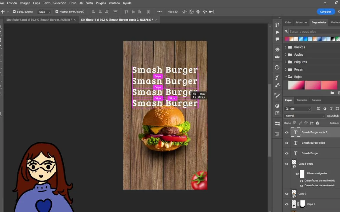This screenshot has height=212, width=340.
Task: Hide the Smash Burger copia 2 layer
Action: 287,132
